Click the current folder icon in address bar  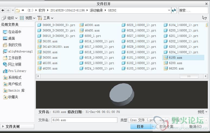(x=18, y=10)
